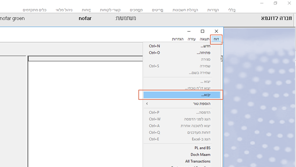The height and width of the screenshot is (167, 296).
Task: Click the חברה לדוגמא company title
Action: tap(276, 18)
